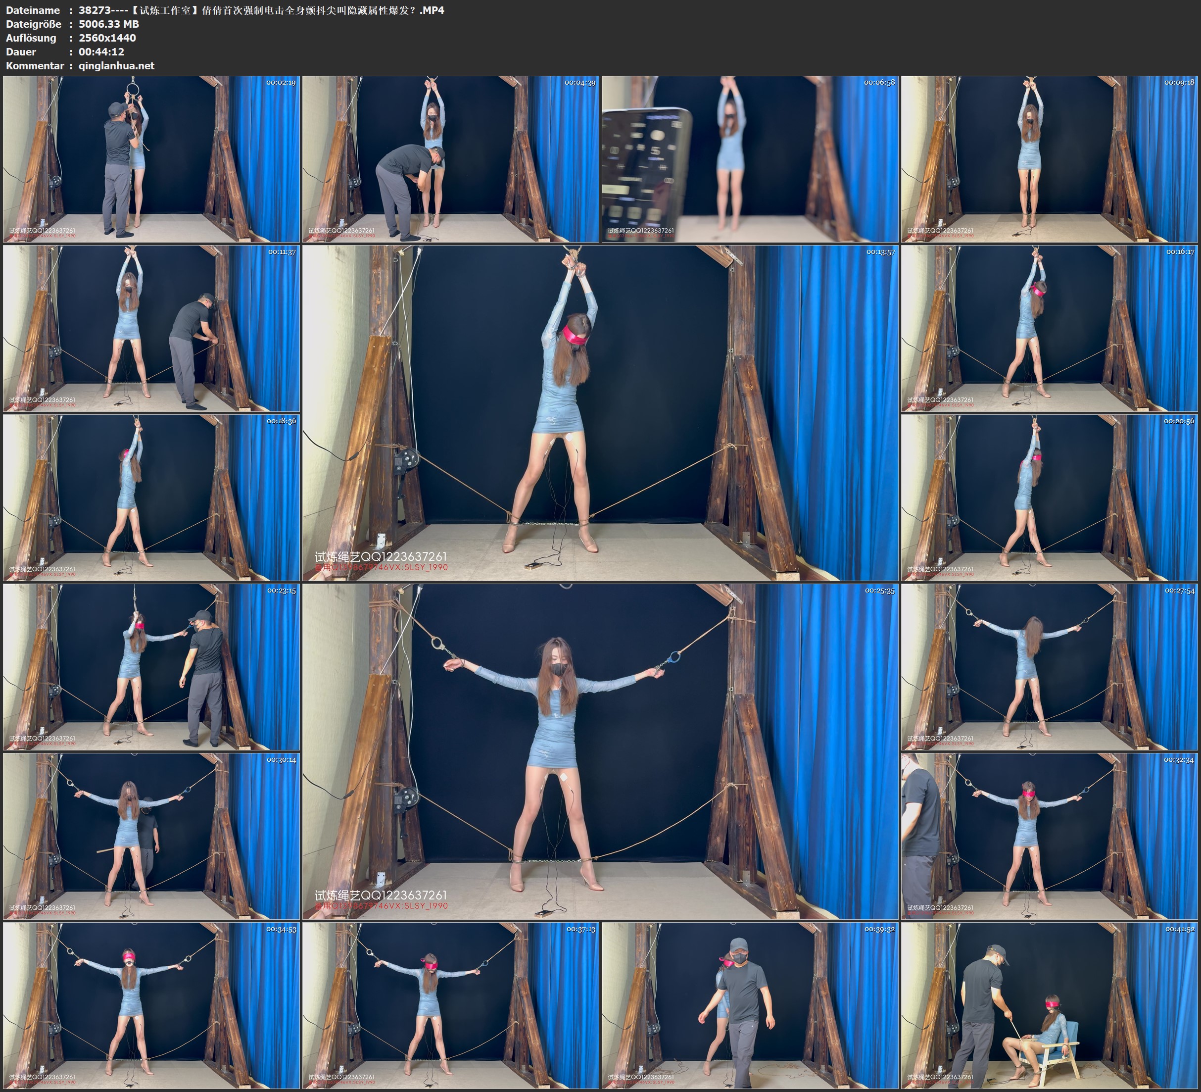Click the thumbnail marked 00:16:17
Viewport: 1201px width, 1092px height.
1050,328
